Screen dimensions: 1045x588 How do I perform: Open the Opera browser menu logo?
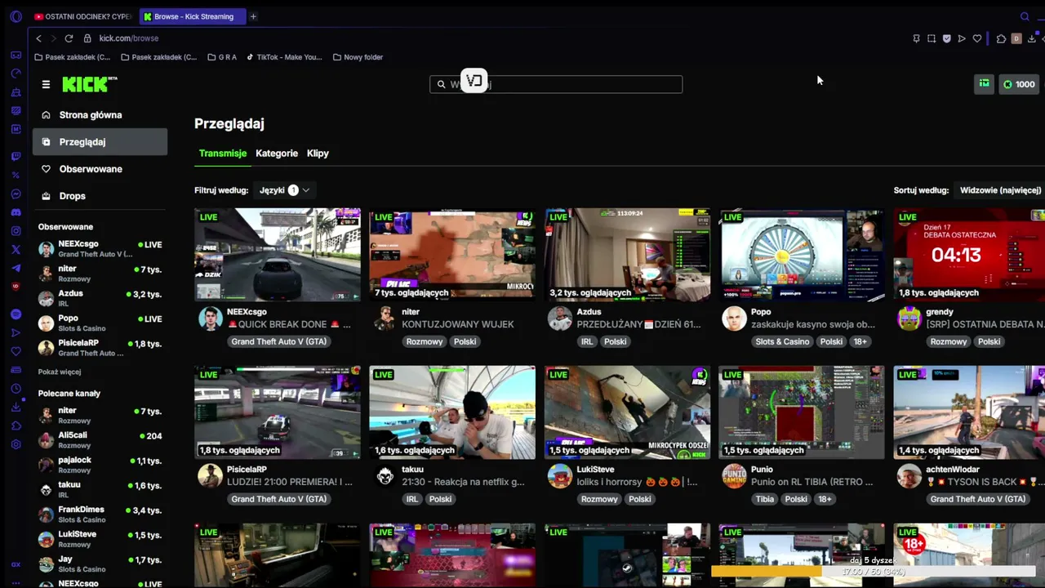pyautogui.click(x=16, y=16)
